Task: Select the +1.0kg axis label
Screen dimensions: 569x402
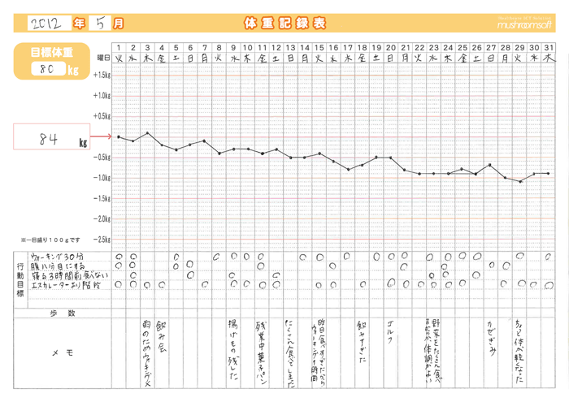Action: 102,96
